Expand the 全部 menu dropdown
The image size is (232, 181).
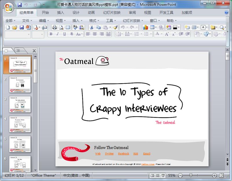(10, 21)
